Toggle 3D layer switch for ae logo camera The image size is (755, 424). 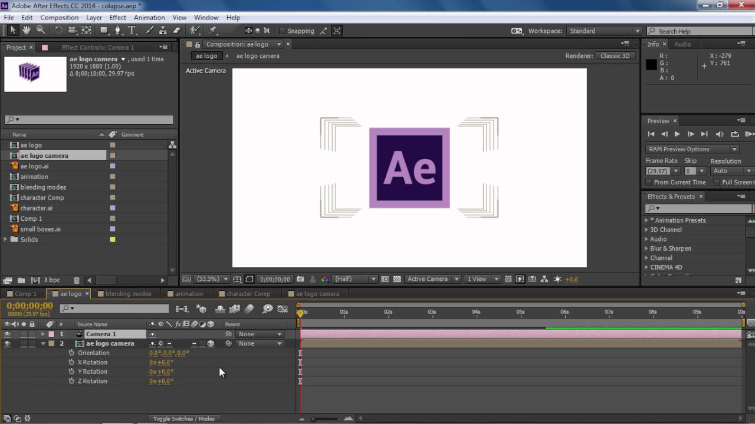(211, 343)
